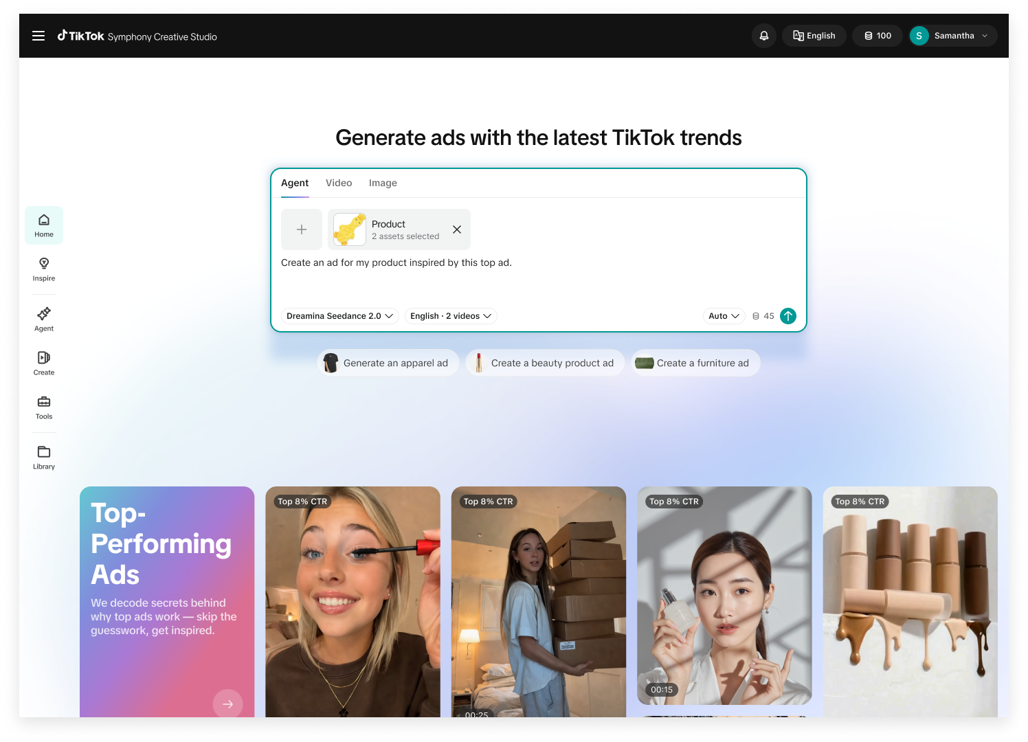Submit the prompt with the teal arrow

click(x=788, y=316)
